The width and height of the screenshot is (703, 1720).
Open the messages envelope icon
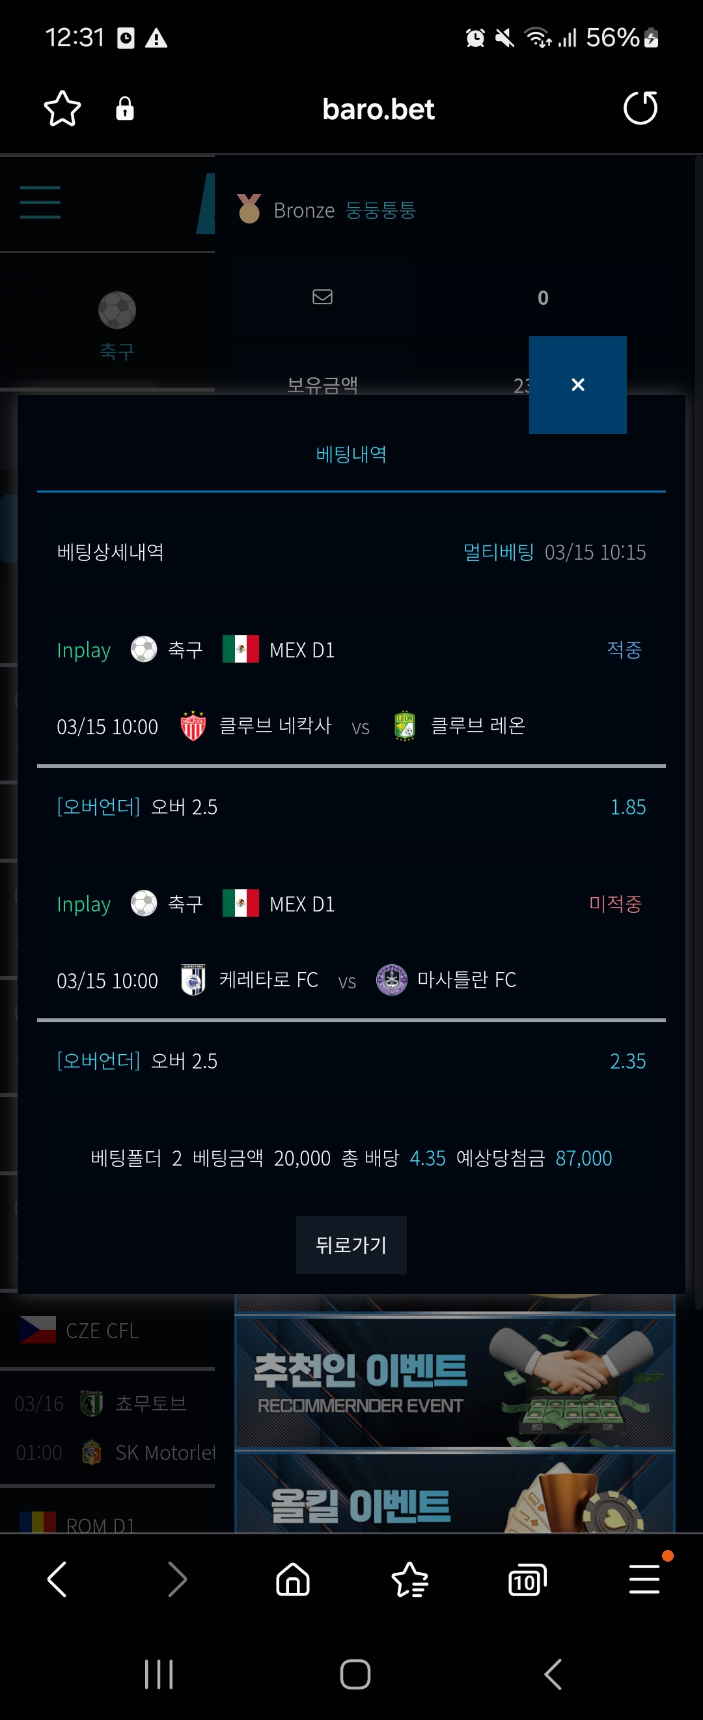click(322, 296)
